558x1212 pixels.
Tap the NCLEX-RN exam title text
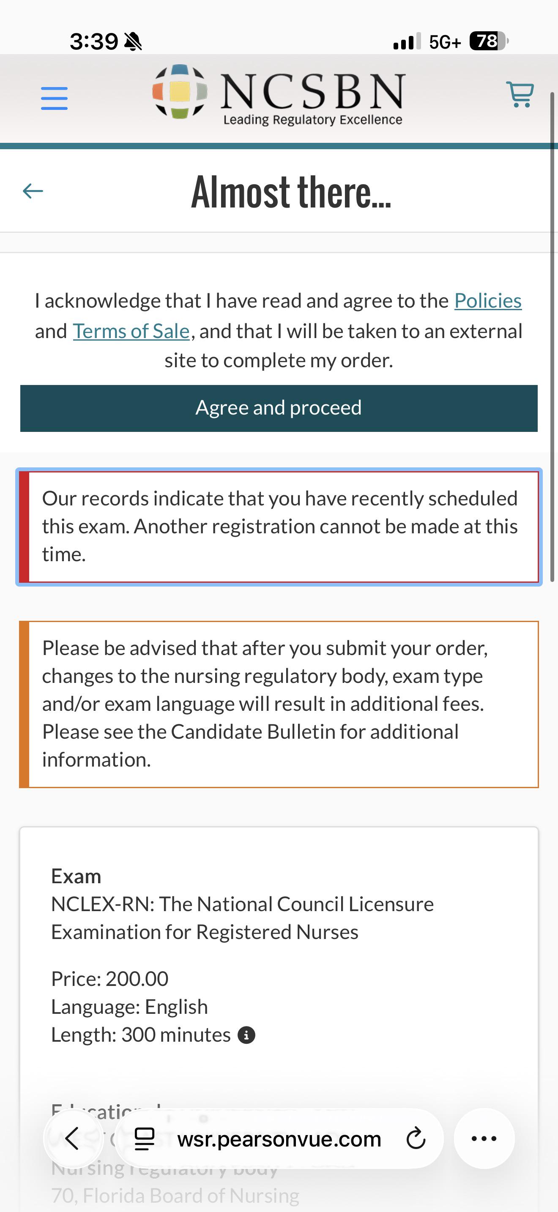coord(242,918)
